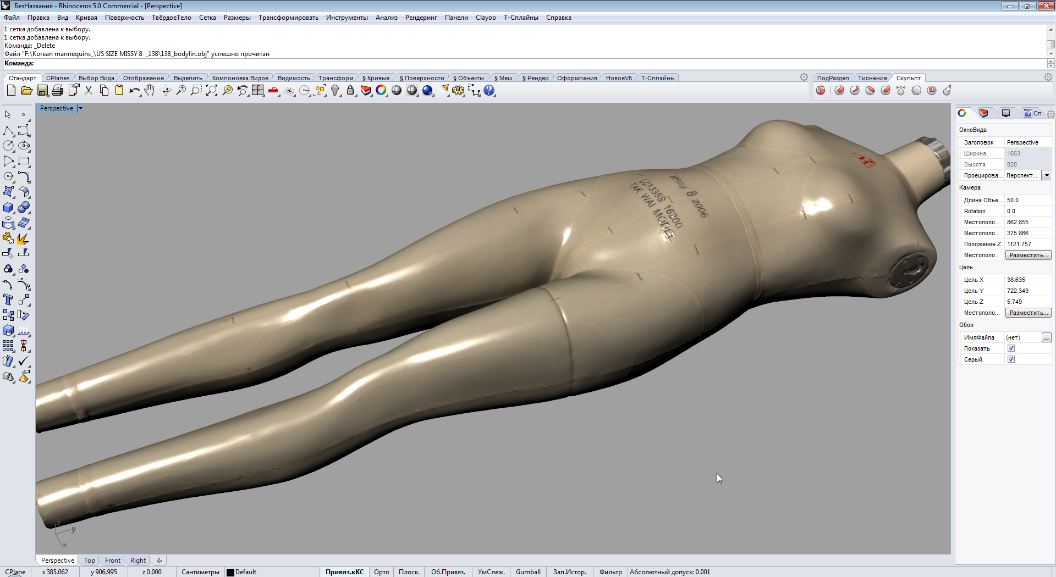Open the Perspective viewport title dropdown
This screenshot has height=577, width=1056.
pyautogui.click(x=80, y=108)
